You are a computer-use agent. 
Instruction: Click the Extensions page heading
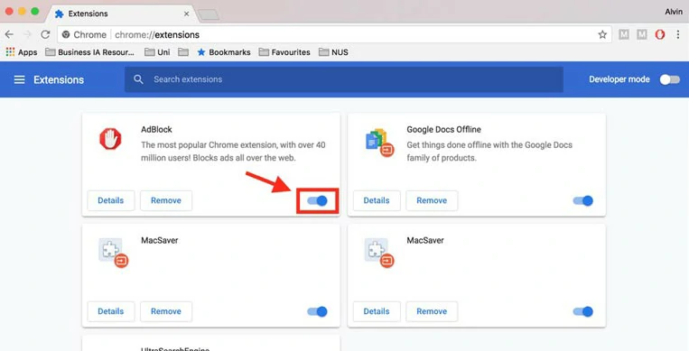tap(59, 79)
